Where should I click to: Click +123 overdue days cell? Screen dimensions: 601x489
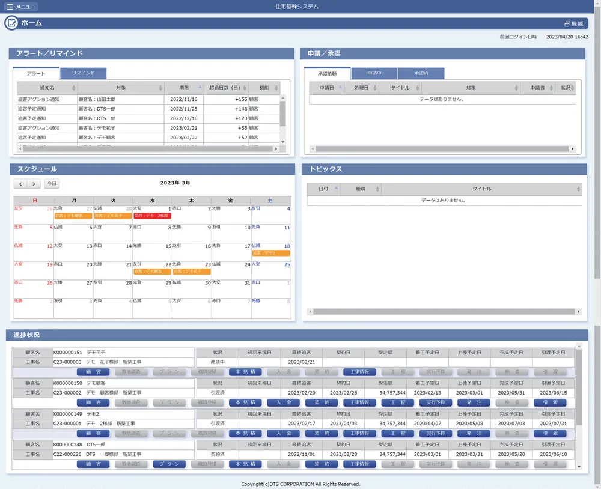(x=226, y=118)
